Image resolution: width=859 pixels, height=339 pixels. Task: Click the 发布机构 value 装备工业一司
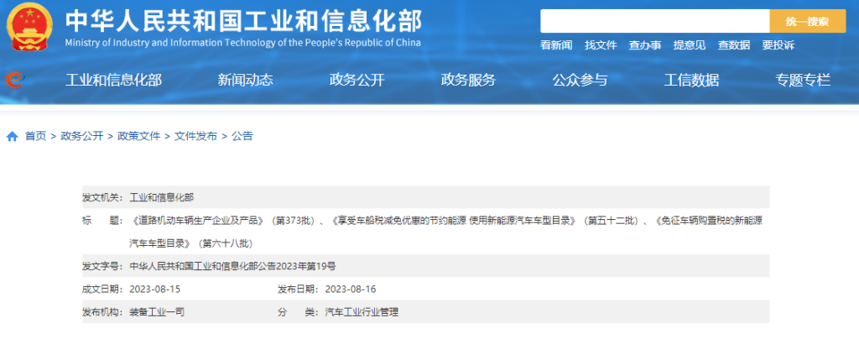pos(157,312)
